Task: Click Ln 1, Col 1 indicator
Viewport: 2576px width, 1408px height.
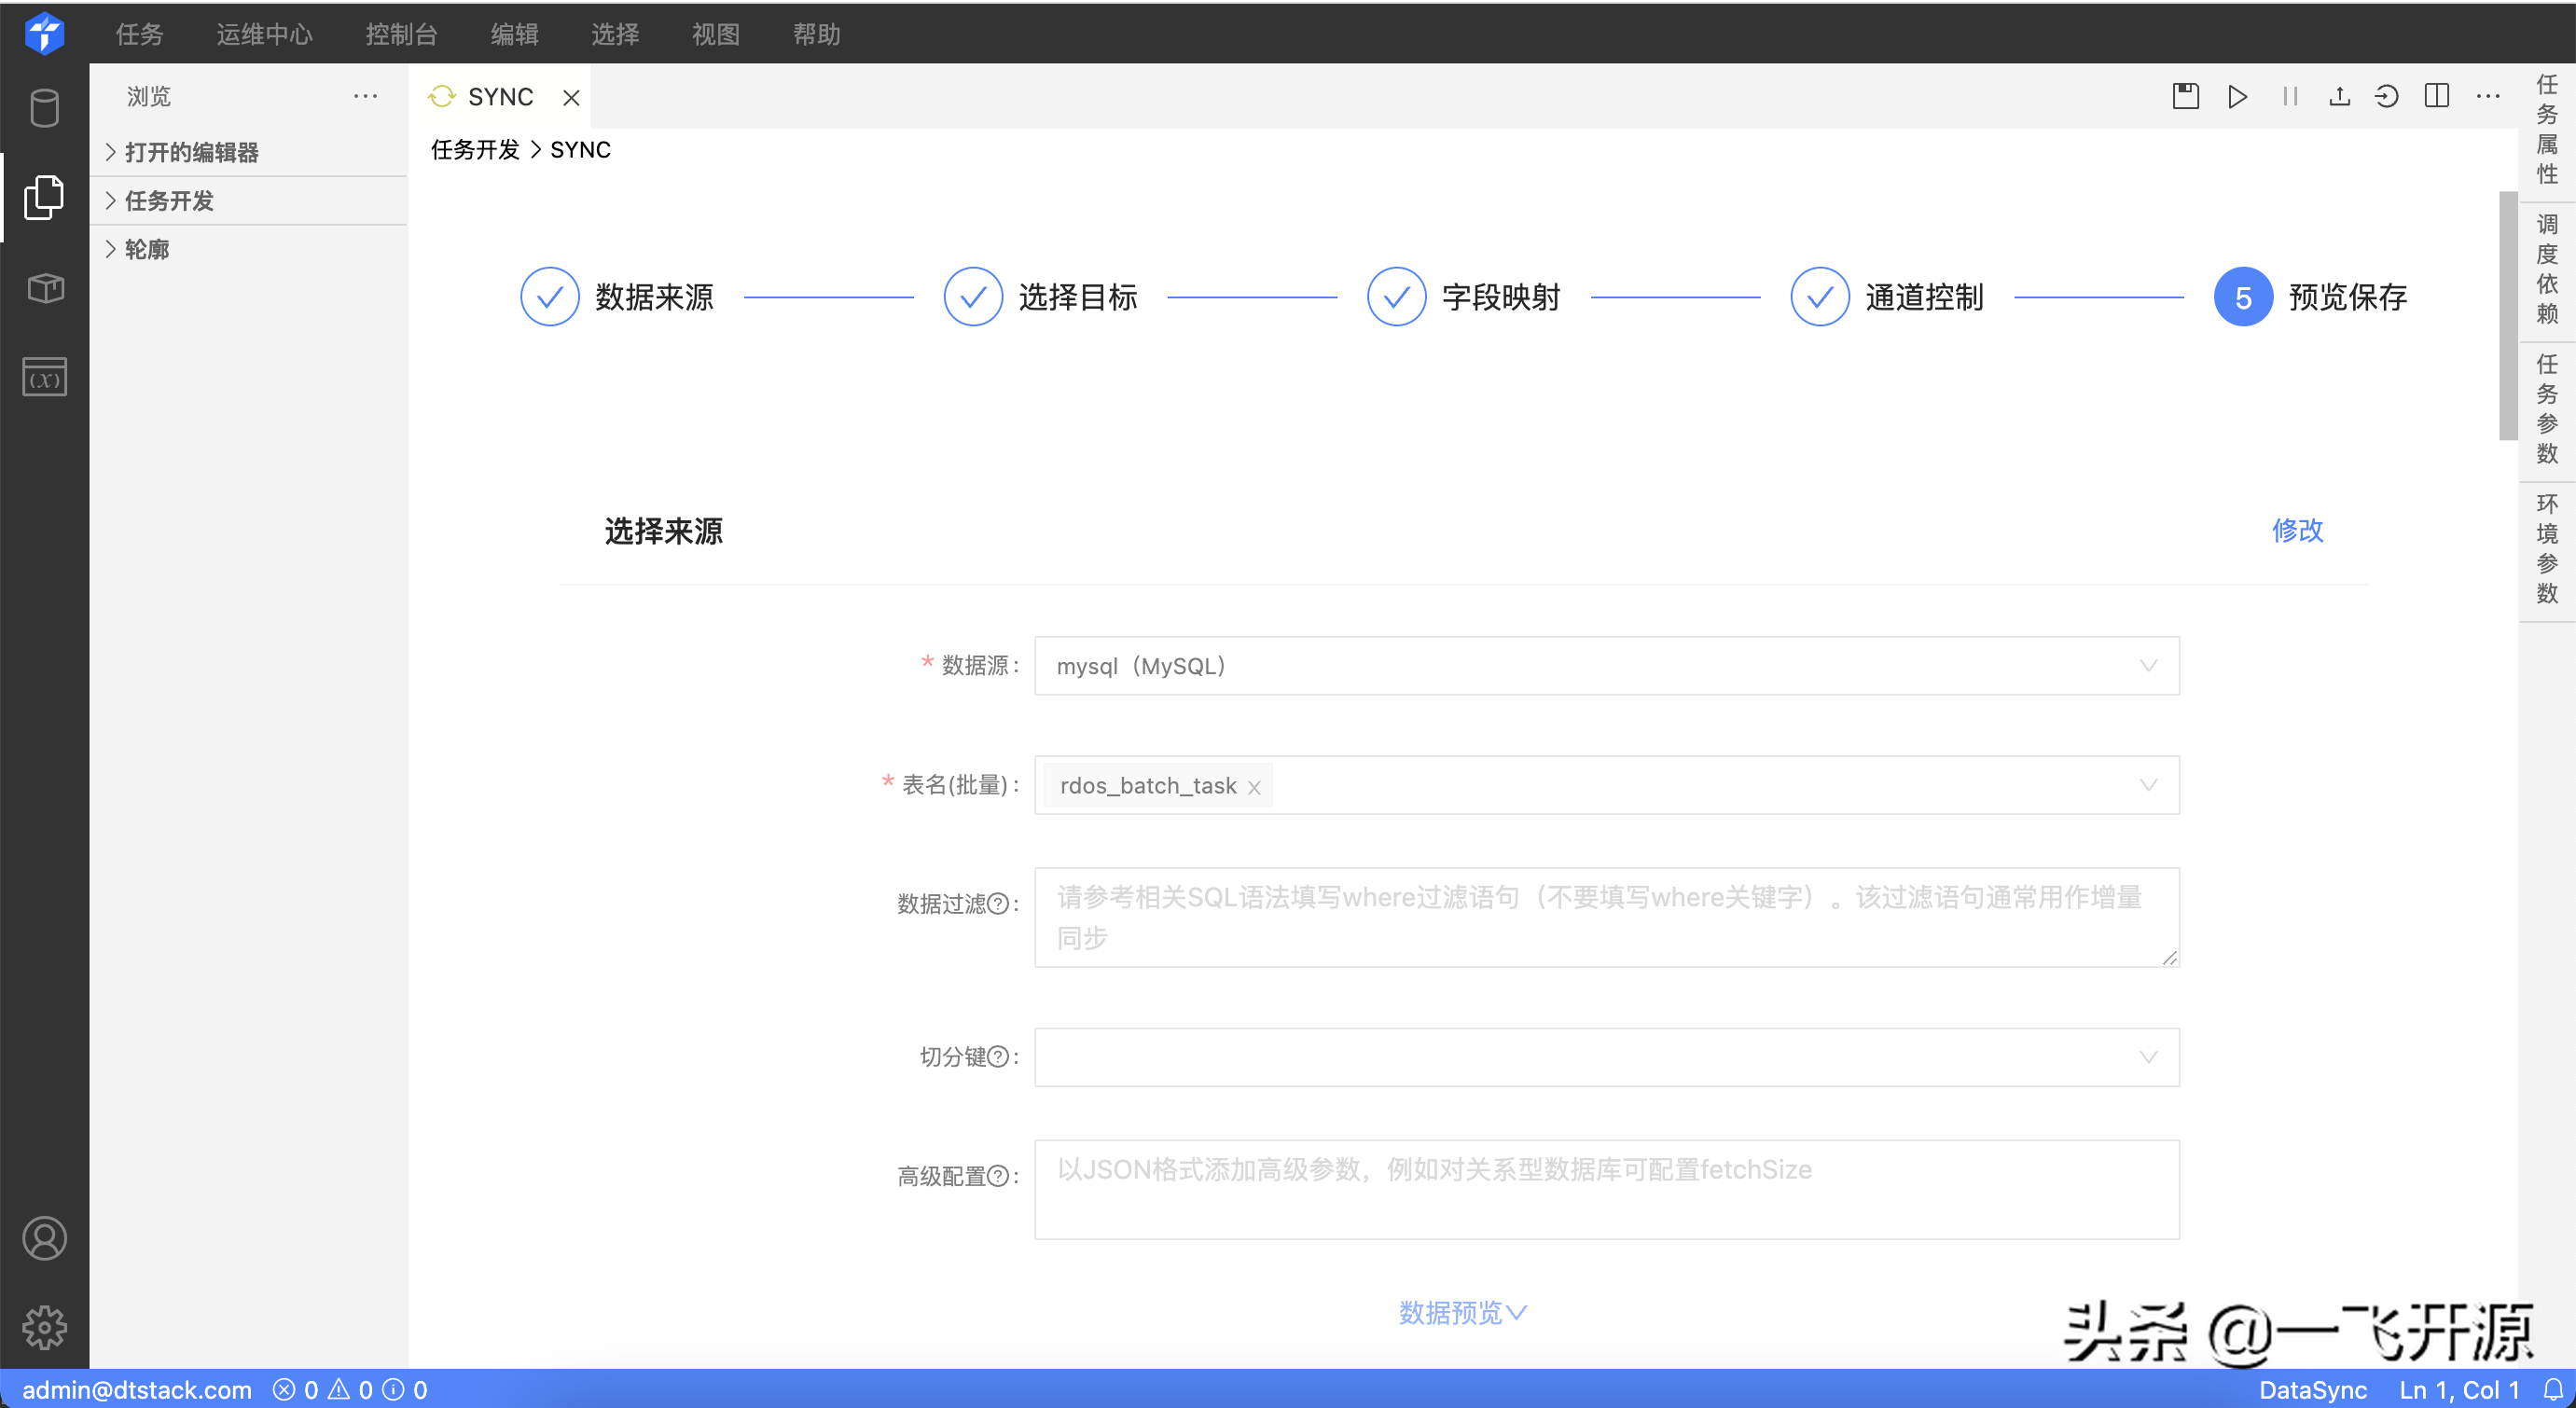Action: pyautogui.click(x=2459, y=1390)
